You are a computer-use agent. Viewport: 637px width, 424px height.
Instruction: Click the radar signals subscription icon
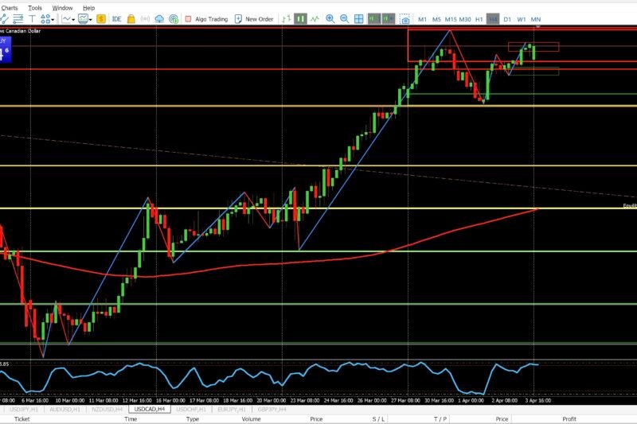coord(174,18)
